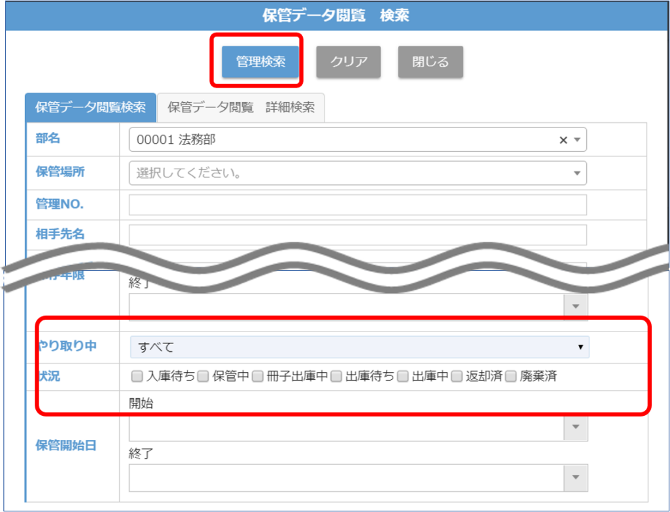The height and width of the screenshot is (512, 670).
Task: Toggle the 出庫中 checkbox
Action: coord(403,376)
